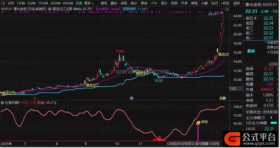The width and height of the screenshot is (280, 148).
Task: Click the small icon beside 主力净额
Action: (263, 118)
